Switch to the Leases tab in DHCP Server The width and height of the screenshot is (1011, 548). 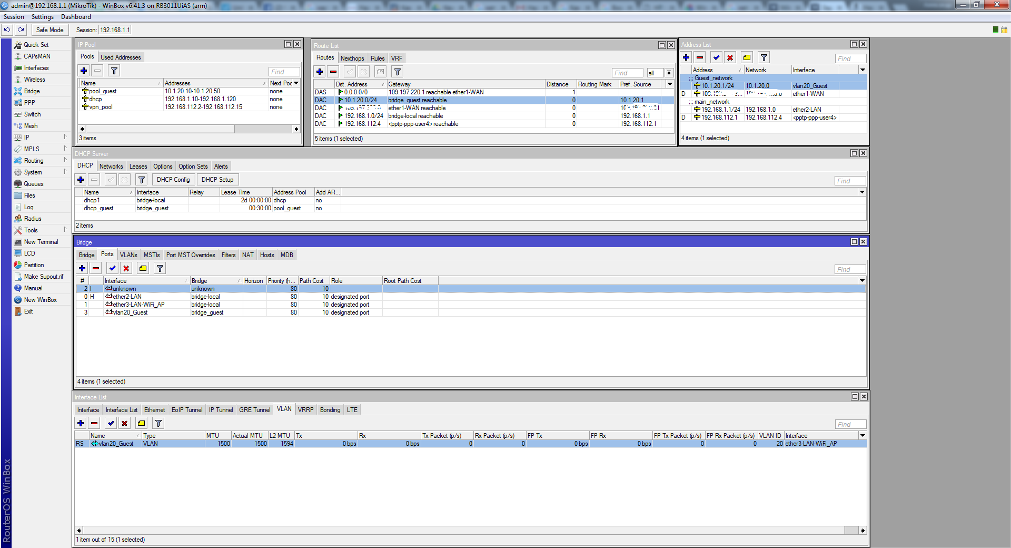click(x=138, y=167)
